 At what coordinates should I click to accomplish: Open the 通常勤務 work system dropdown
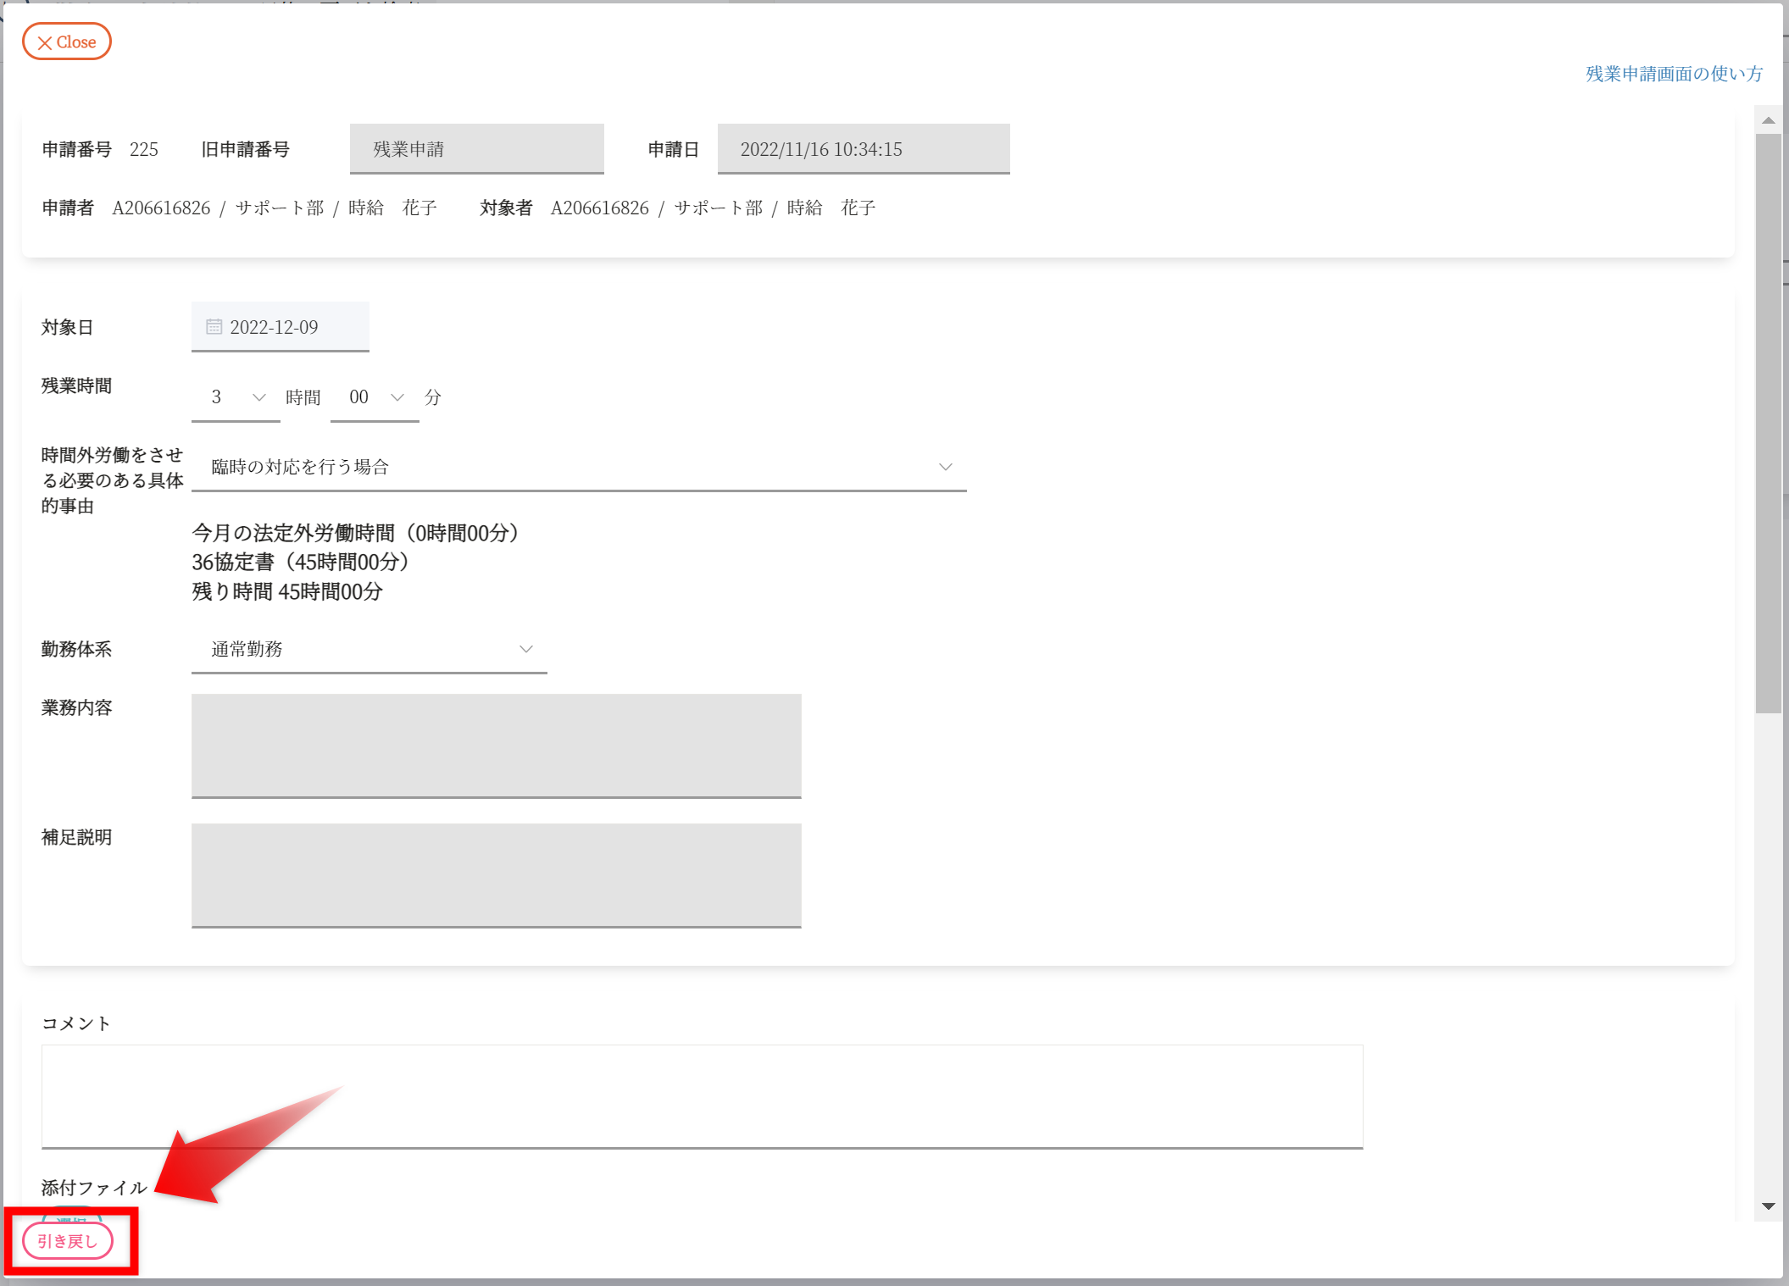click(369, 649)
